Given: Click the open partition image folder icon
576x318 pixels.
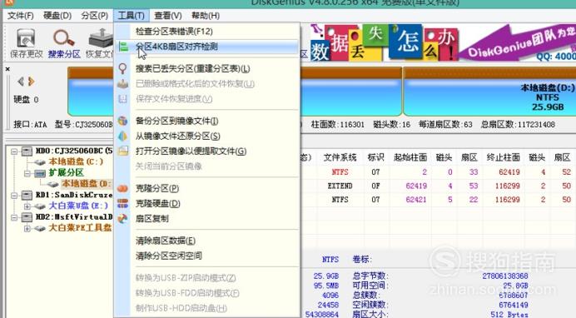Looking at the screenshot, I should (122, 151).
